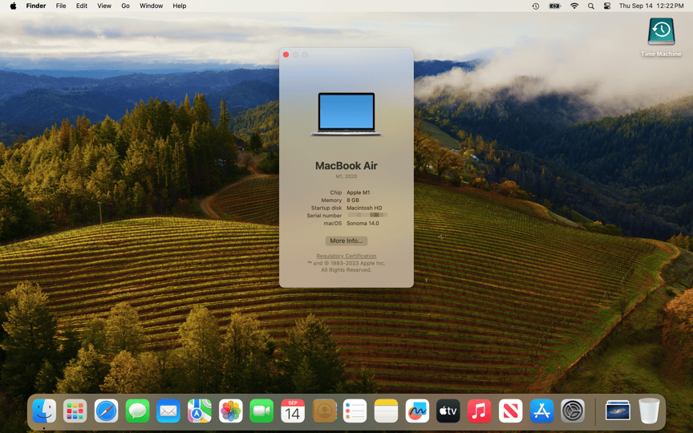The width and height of the screenshot is (693, 433).
Task: Click the blurred serial number value
Action: click(x=367, y=215)
